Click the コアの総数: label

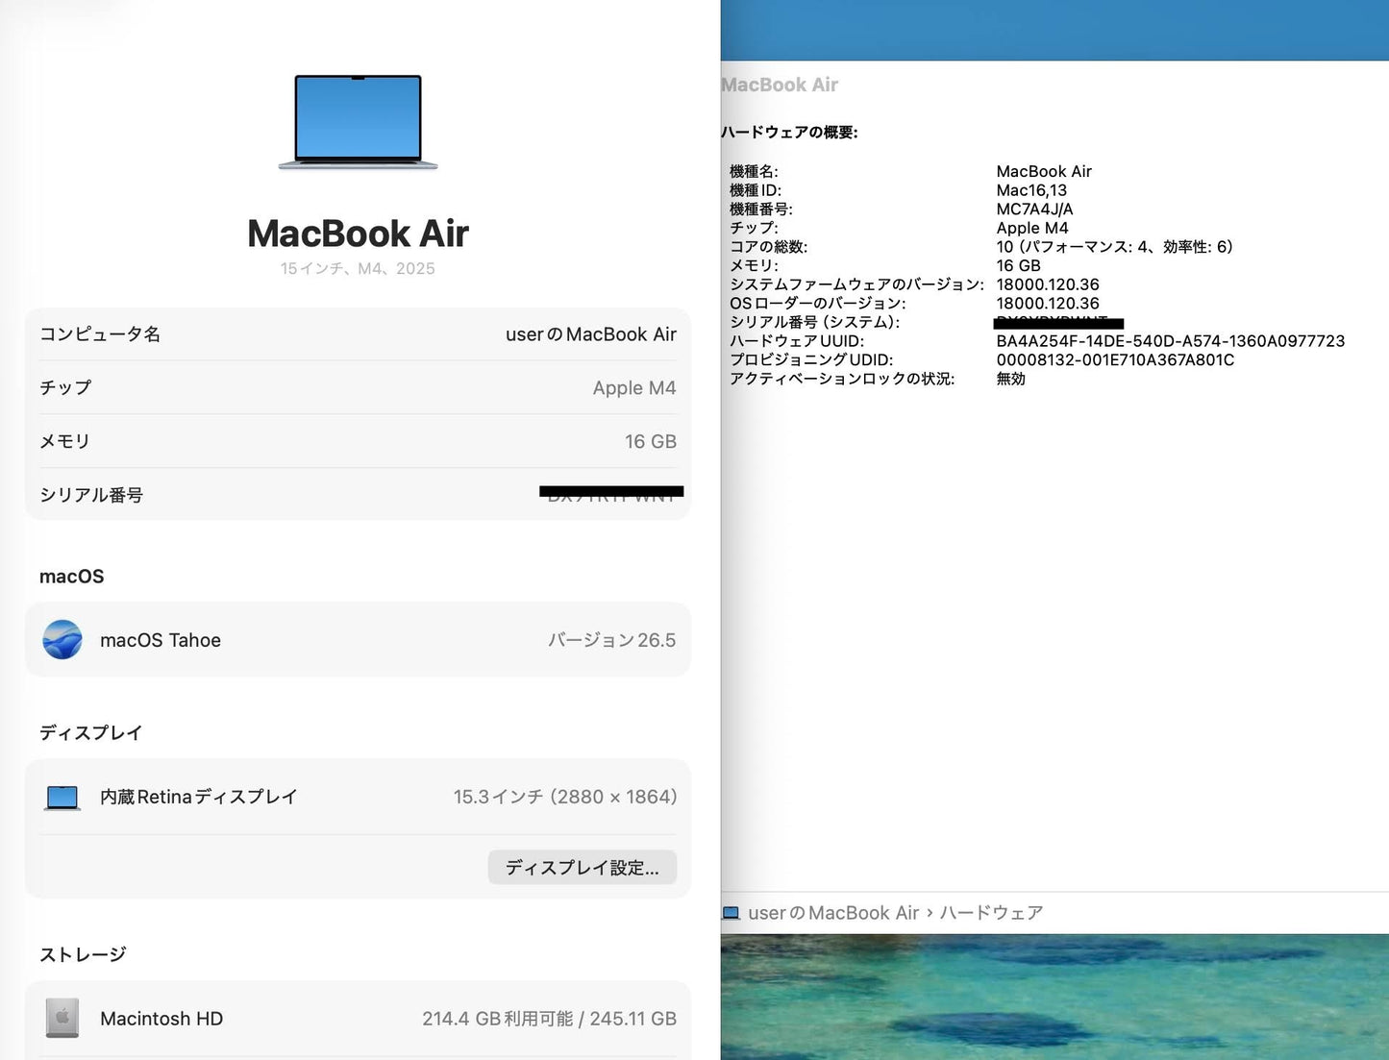click(x=769, y=247)
